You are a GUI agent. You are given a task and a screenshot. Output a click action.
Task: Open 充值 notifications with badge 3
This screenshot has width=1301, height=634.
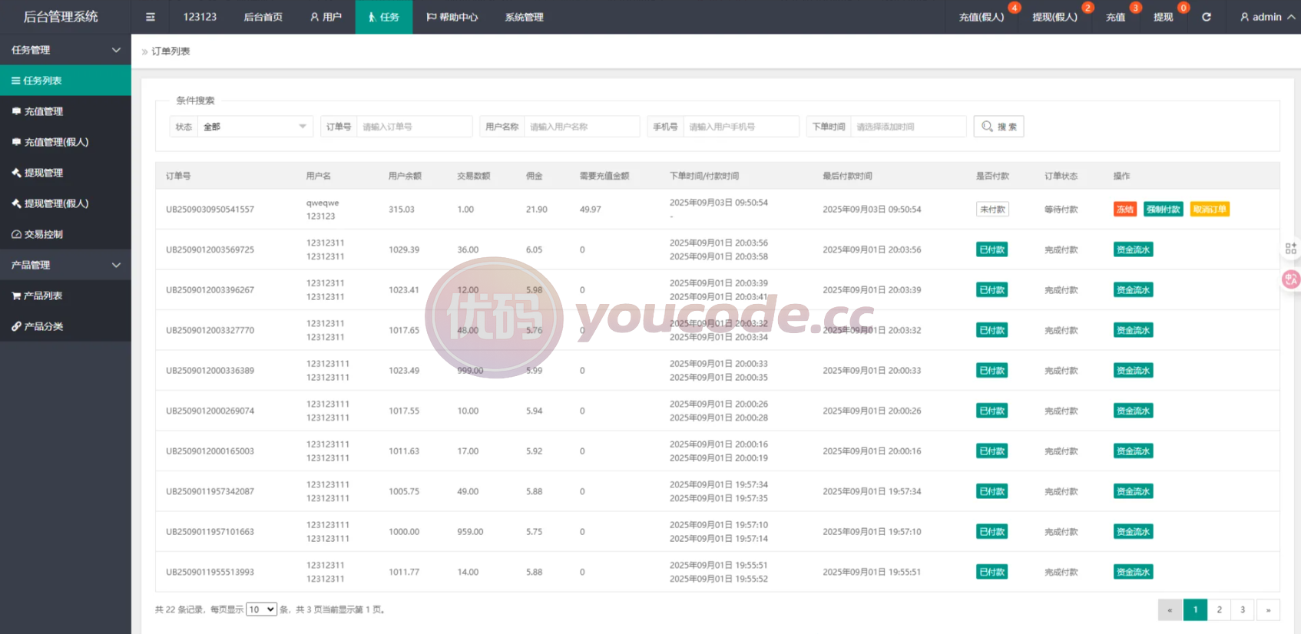click(1116, 17)
